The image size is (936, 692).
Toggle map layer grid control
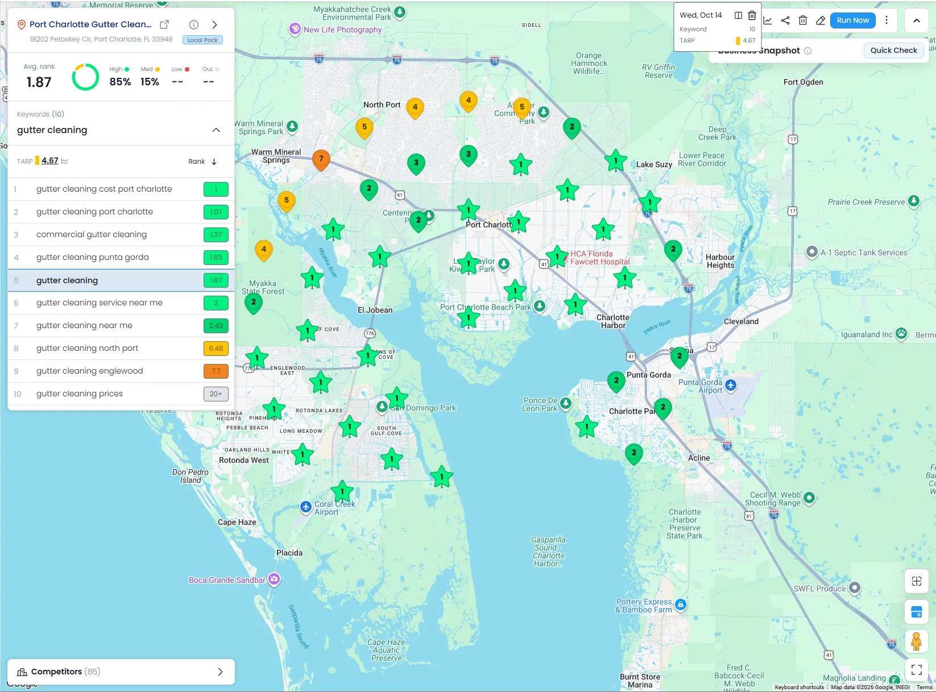click(917, 581)
